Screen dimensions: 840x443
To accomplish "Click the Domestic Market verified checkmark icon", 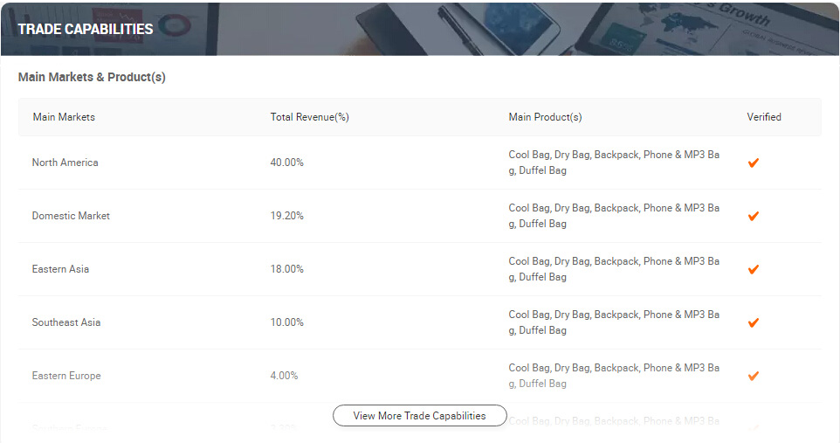I will click(753, 216).
